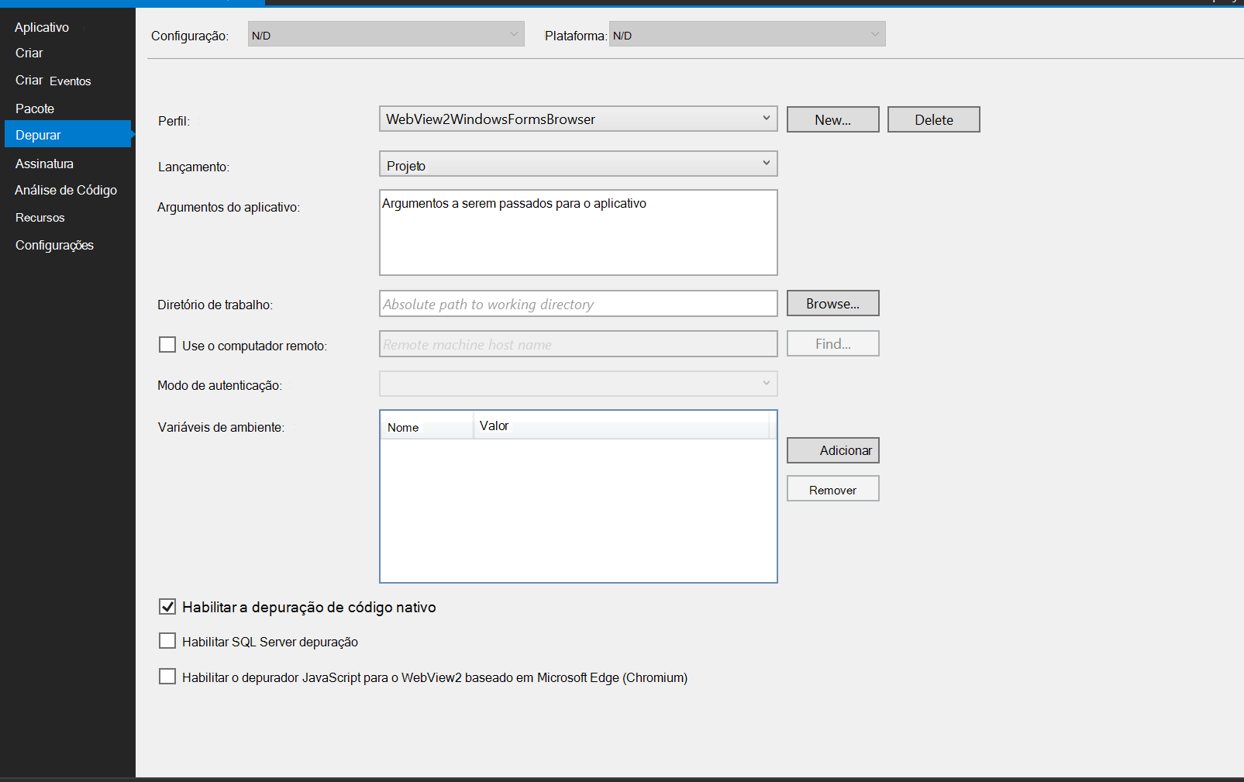Enable the Use o computador remoto checkbox

pyautogui.click(x=167, y=344)
